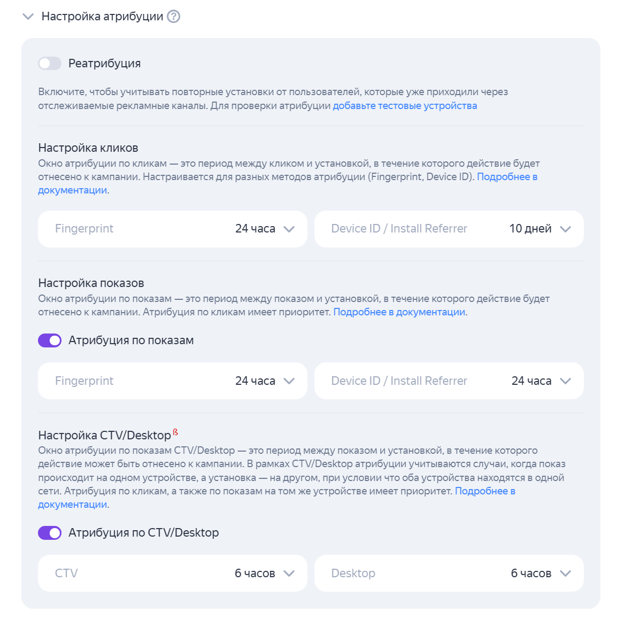The width and height of the screenshot is (617, 620).
Task: Open Подробнее в документации link under Настройка показов
Action: pos(399,312)
